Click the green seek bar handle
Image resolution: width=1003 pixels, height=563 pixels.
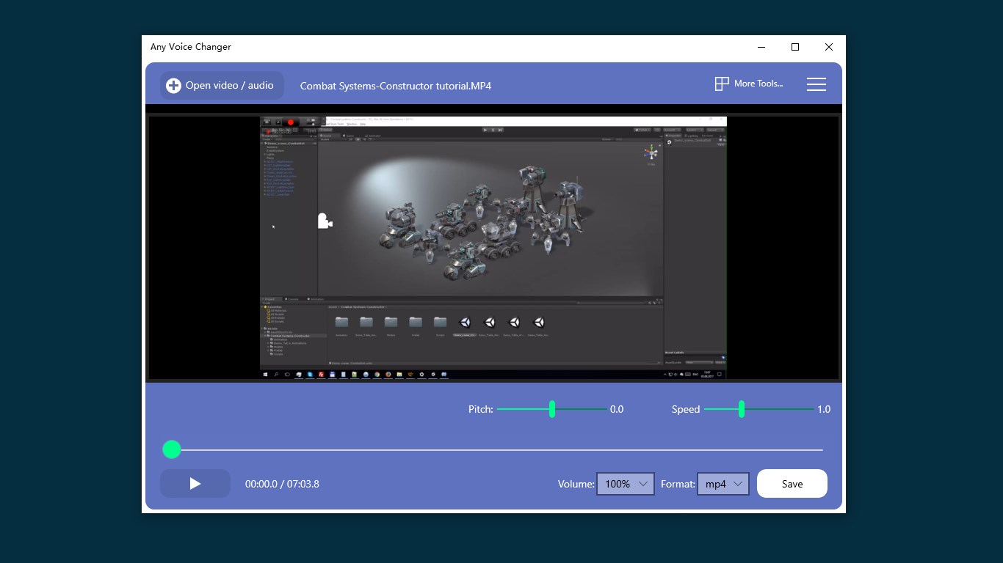point(171,449)
